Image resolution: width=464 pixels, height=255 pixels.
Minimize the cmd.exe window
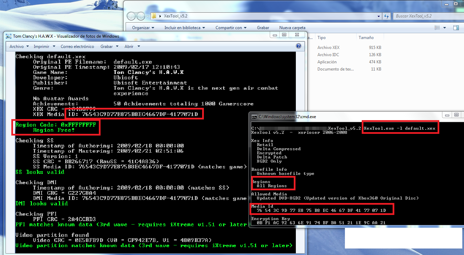[x=447, y=115]
